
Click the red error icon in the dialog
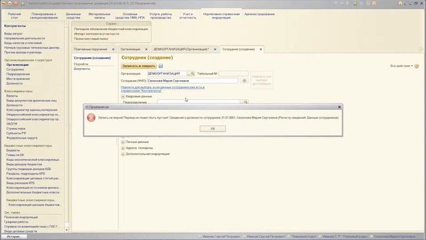91,117
